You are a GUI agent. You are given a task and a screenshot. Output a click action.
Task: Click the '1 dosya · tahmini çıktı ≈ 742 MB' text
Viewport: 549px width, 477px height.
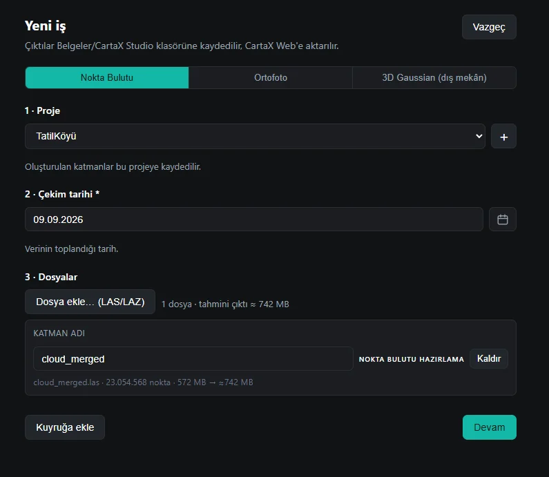(x=225, y=304)
